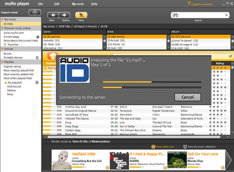Select All (333 albums) in Album list
Screen dimensions: 234x172
[201, 37]
